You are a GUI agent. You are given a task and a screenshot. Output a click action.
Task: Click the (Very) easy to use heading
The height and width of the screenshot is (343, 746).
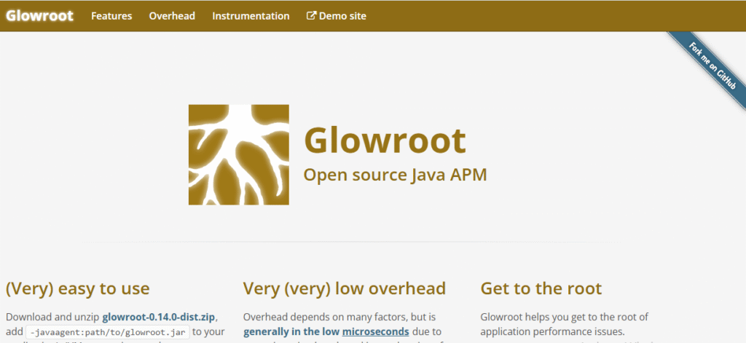pos(77,288)
